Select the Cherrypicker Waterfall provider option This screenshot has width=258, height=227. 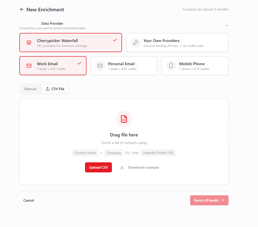70,43
